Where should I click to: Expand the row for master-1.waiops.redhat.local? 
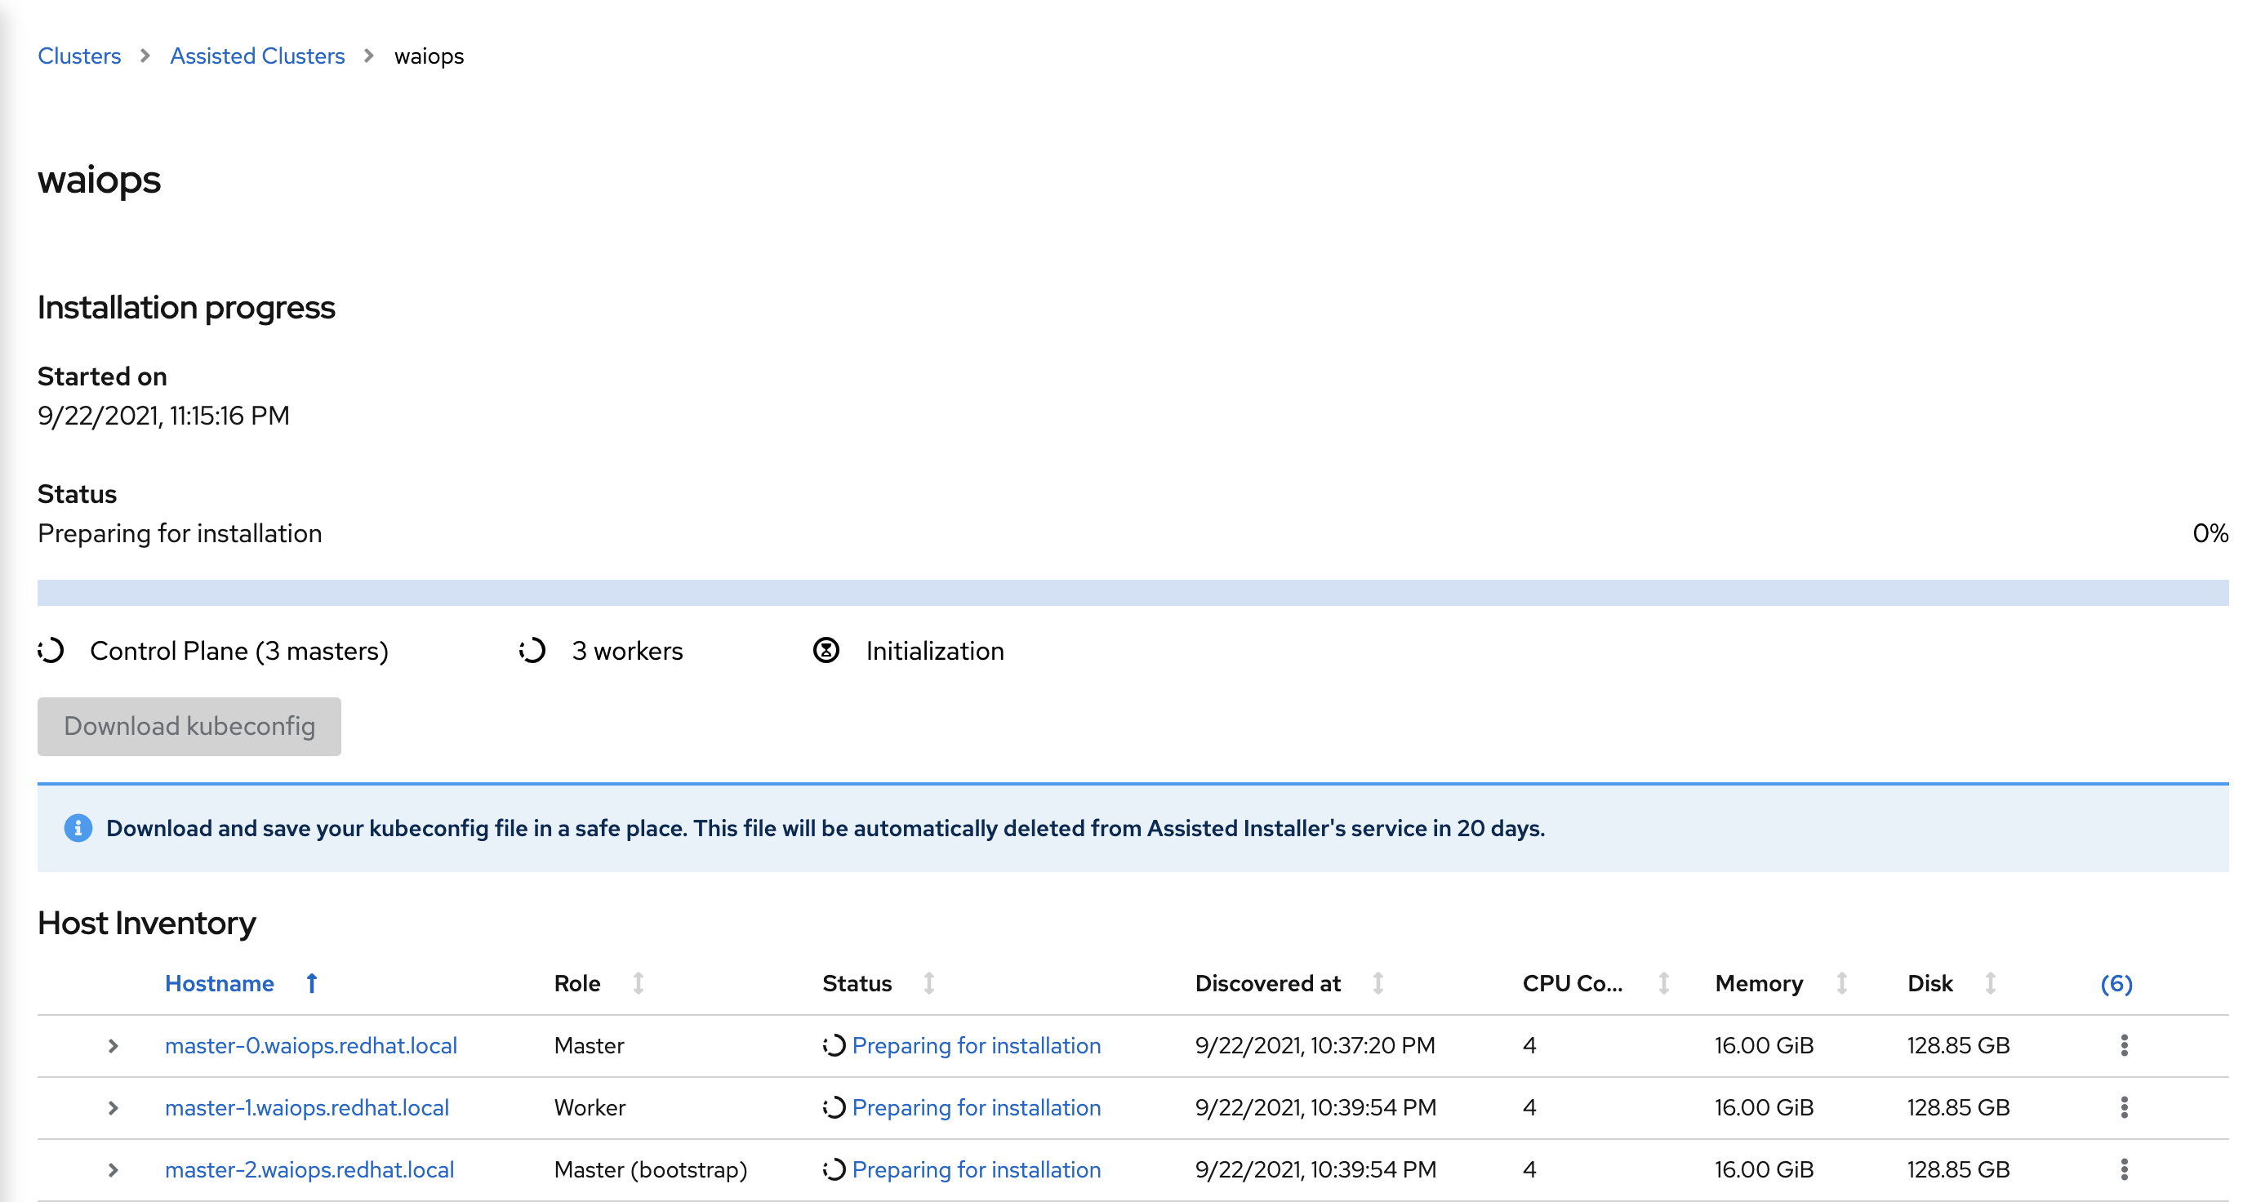tap(113, 1107)
